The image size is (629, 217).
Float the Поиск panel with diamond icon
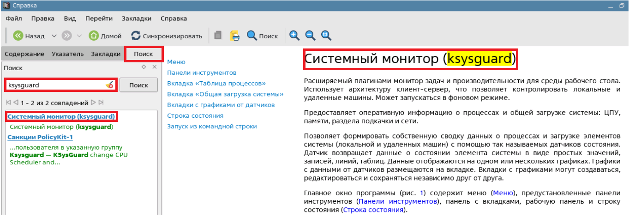pyautogui.click(x=144, y=67)
